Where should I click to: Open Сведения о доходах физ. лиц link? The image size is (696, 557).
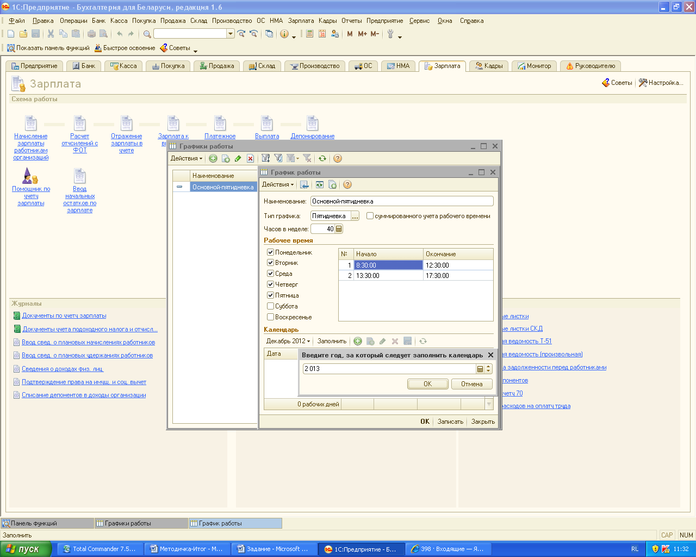coord(63,369)
